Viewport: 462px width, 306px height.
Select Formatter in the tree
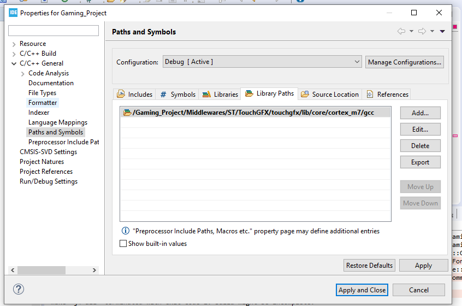(43, 103)
